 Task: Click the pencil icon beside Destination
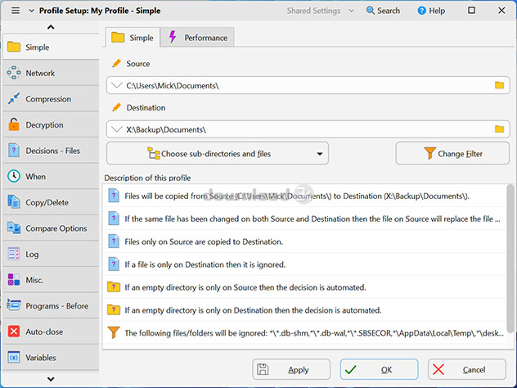click(x=116, y=107)
